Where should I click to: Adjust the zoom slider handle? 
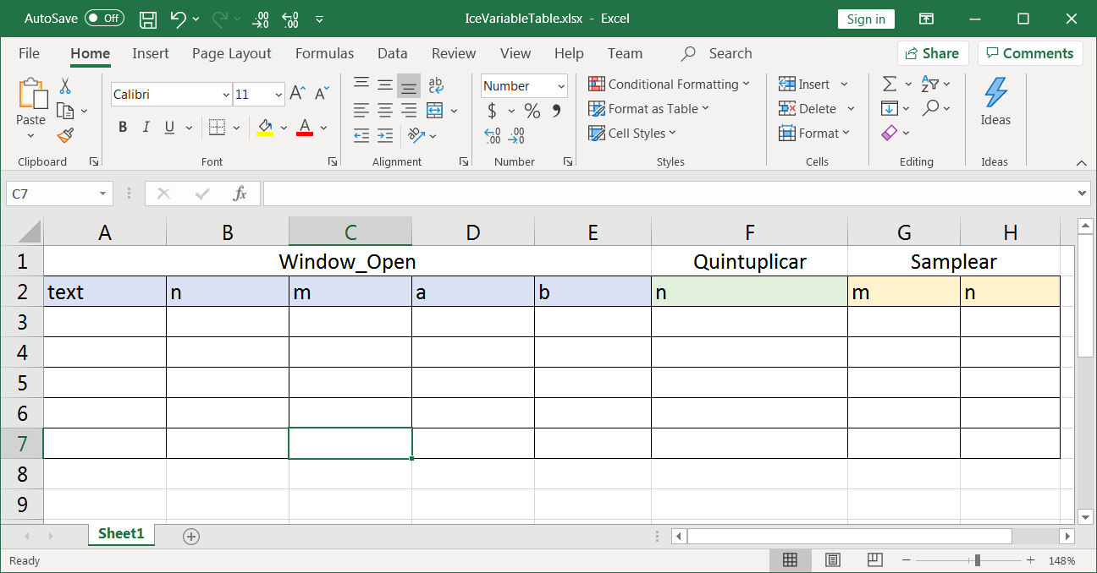pyautogui.click(x=978, y=560)
